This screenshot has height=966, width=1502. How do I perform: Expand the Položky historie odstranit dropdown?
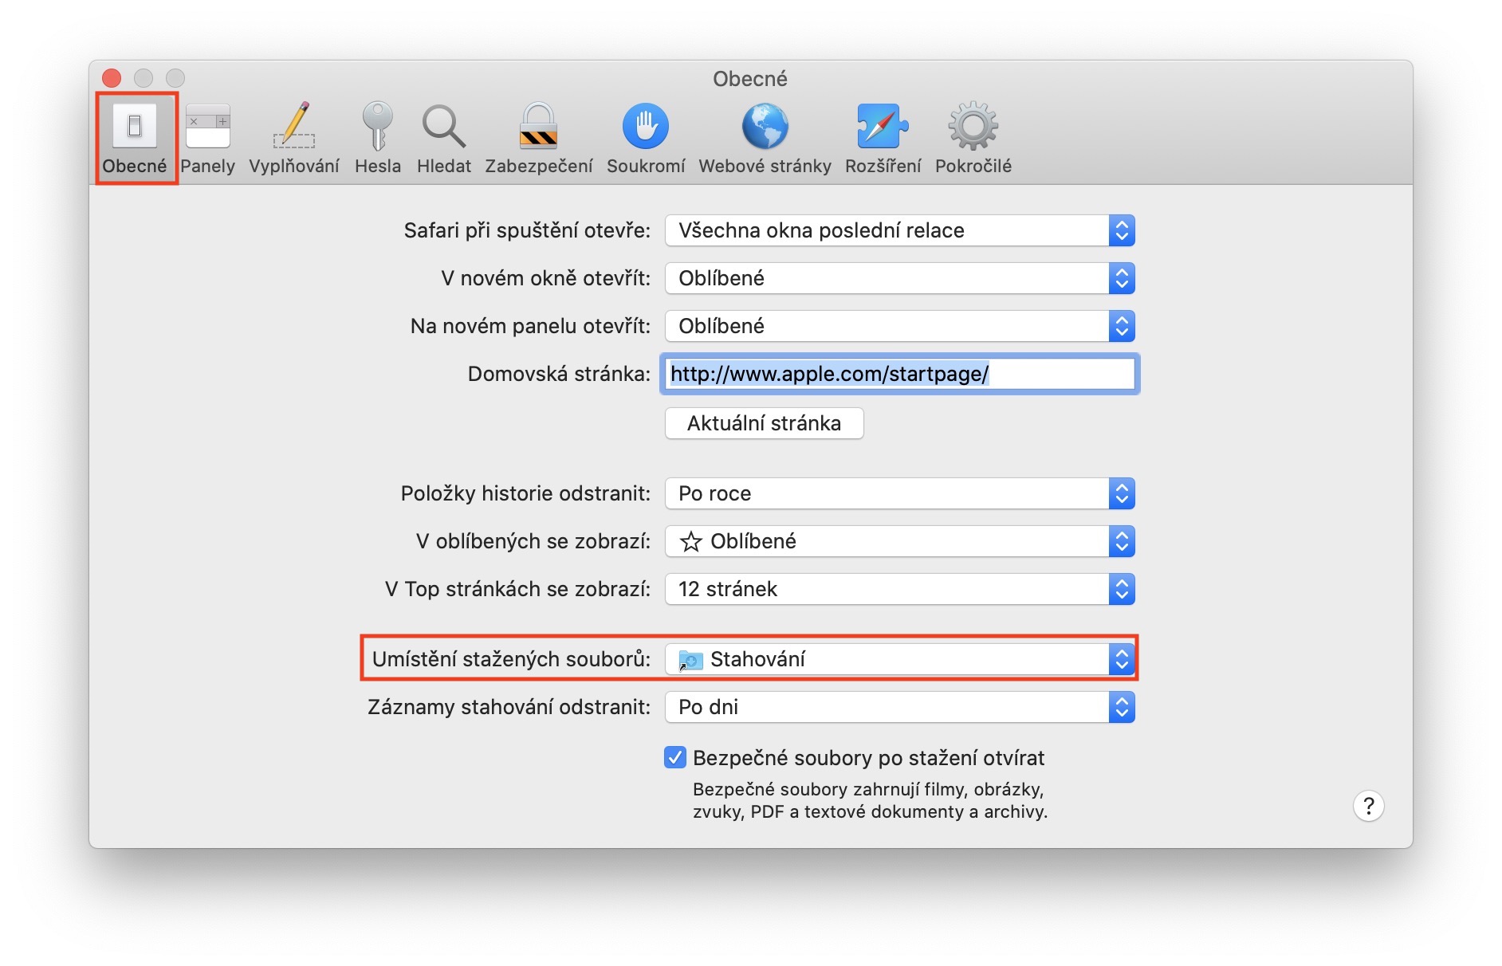(900, 493)
